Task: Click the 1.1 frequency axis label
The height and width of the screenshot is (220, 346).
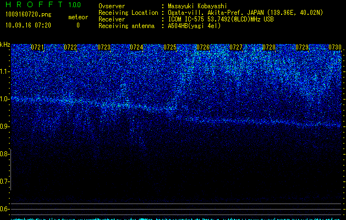Action: 5,71
